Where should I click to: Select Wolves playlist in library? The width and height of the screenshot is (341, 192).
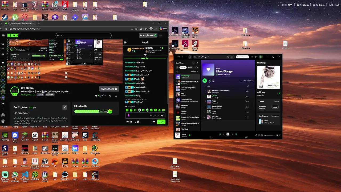187,112
